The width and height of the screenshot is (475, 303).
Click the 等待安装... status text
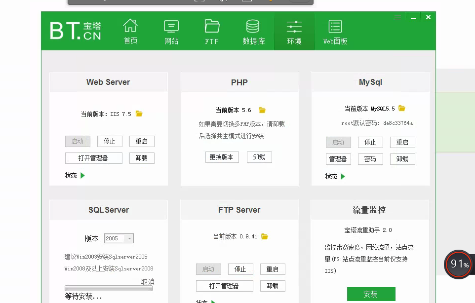(83, 297)
